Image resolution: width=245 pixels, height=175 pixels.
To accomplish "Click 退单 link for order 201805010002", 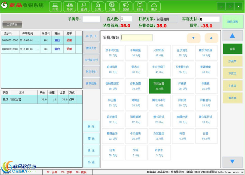I will pos(69,40).
